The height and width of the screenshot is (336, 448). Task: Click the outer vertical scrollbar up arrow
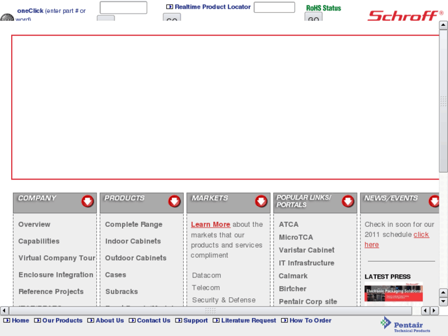coord(443,25)
